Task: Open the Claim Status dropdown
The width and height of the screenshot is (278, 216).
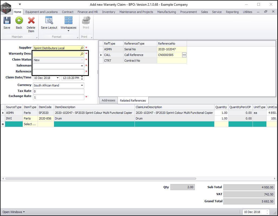Action: coord(82,60)
